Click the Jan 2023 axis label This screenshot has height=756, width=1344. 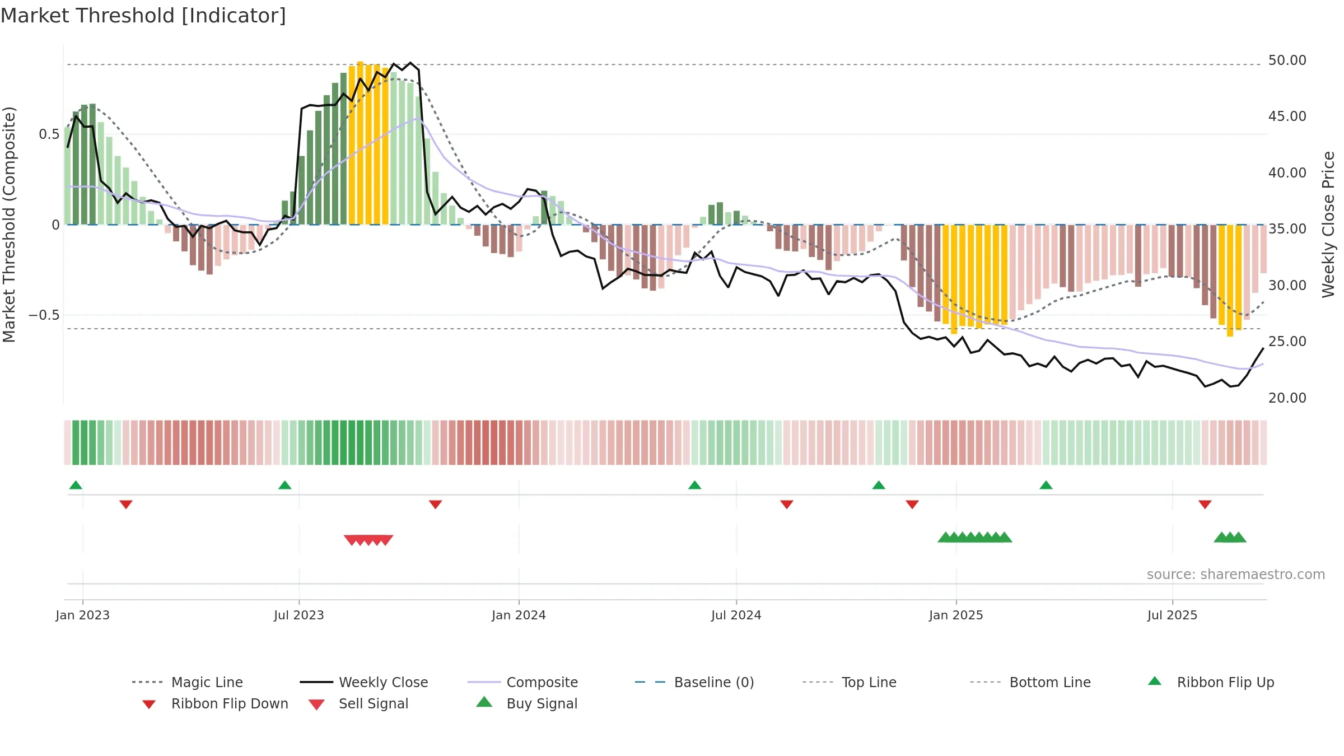click(x=83, y=615)
